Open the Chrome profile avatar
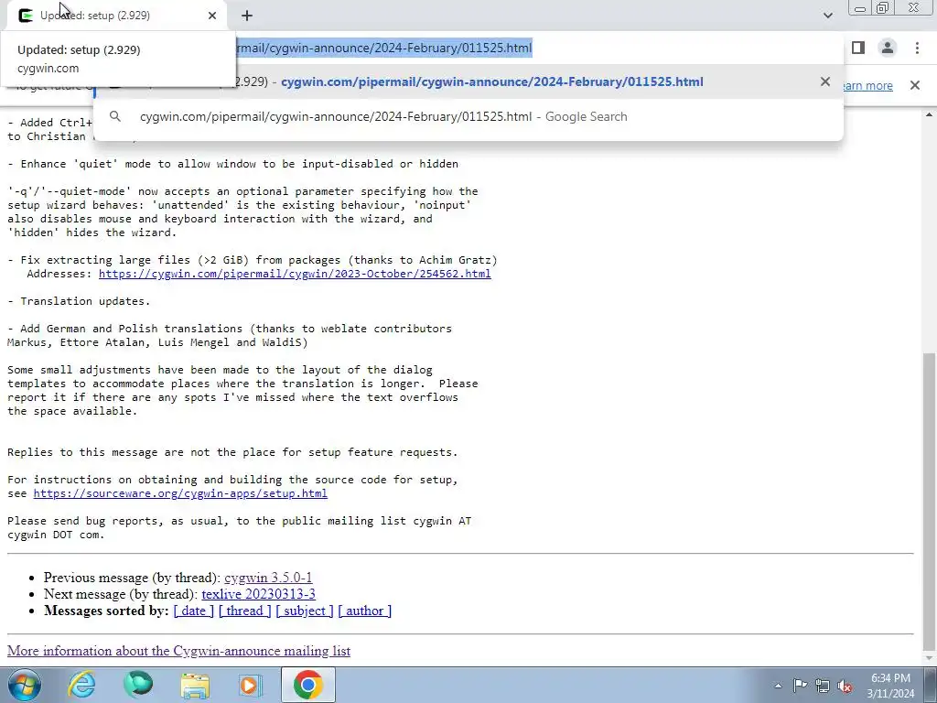Image resolution: width=937 pixels, height=703 pixels. pyautogui.click(x=888, y=48)
